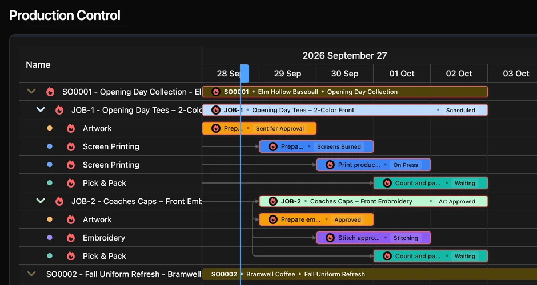537x285 pixels.
Task: Select Waiting badge on JOB-1 Count and pack
Action: tap(465, 183)
